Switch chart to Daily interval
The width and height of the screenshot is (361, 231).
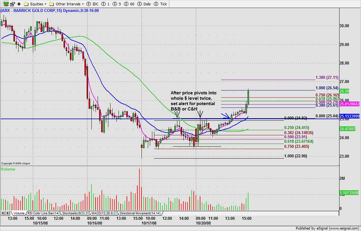[x=144, y=4]
